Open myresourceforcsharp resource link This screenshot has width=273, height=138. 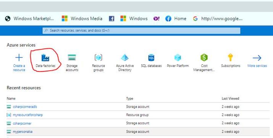28,115
